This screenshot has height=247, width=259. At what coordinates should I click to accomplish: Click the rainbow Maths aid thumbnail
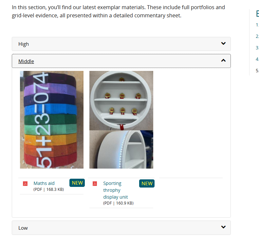point(52,120)
